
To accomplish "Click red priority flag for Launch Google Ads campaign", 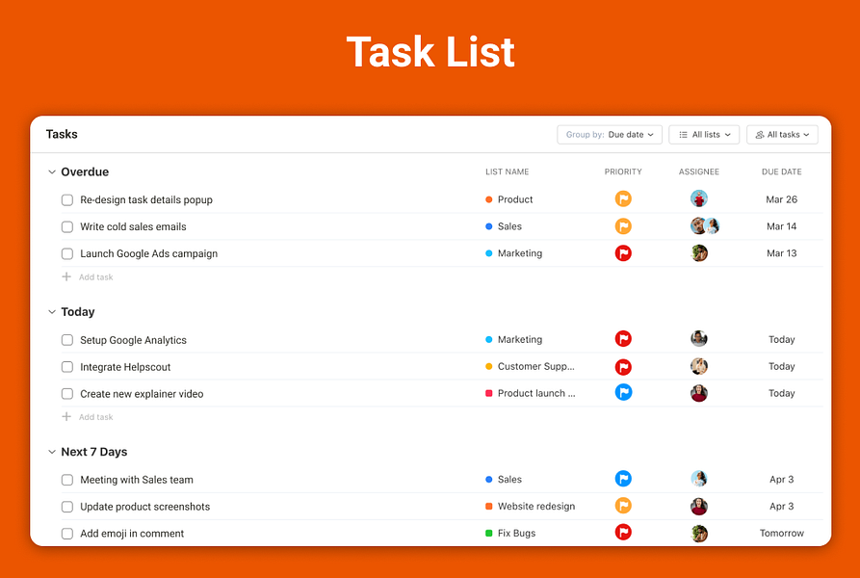I will click(x=623, y=252).
